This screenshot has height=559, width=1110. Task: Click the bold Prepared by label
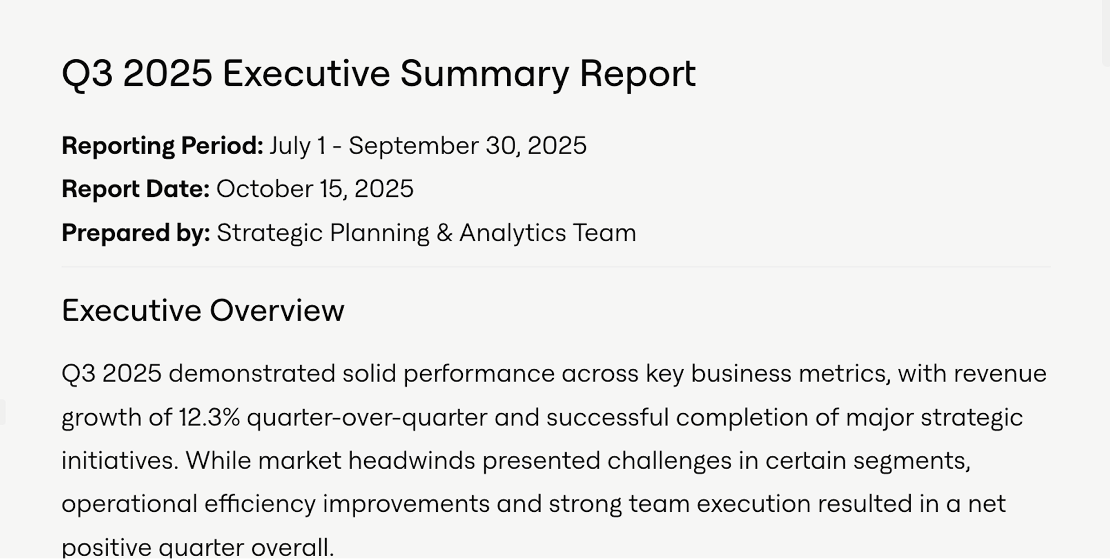pos(136,233)
